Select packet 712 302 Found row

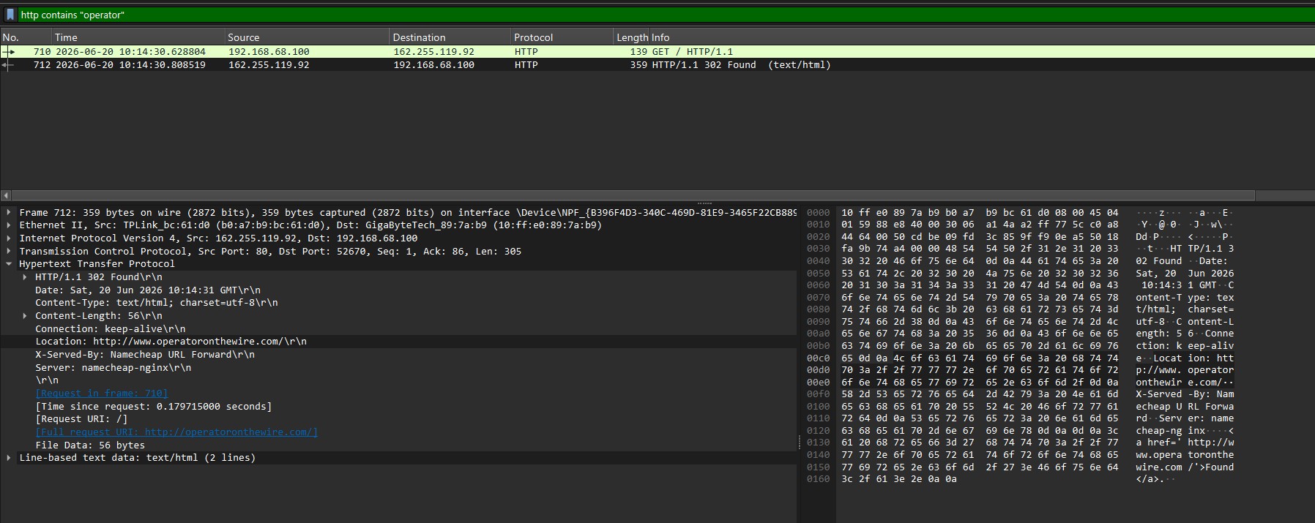[x=657, y=65]
